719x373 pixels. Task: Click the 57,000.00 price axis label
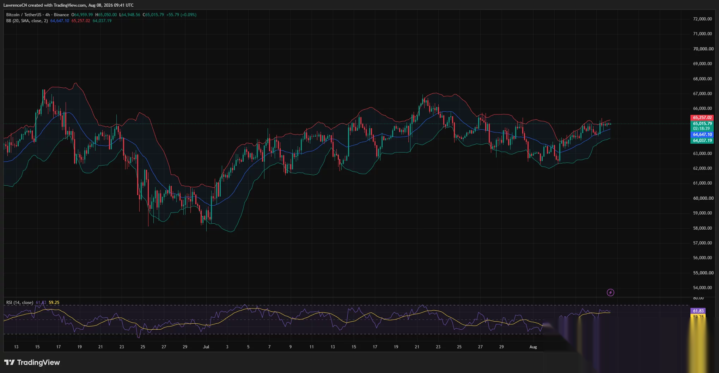click(x=702, y=243)
